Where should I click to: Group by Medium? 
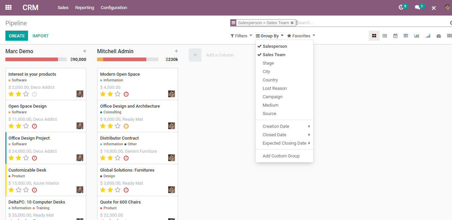284,105
